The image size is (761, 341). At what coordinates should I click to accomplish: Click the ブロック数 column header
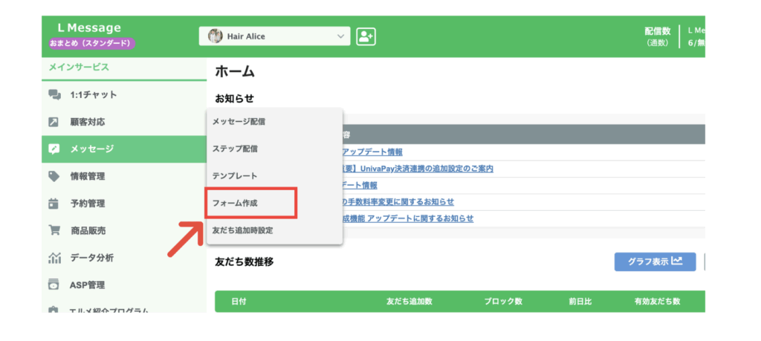pos(503,302)
